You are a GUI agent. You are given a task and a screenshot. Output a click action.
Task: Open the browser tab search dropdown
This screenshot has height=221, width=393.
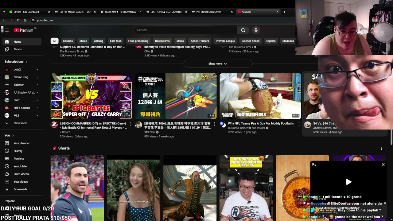coord(3,12)
